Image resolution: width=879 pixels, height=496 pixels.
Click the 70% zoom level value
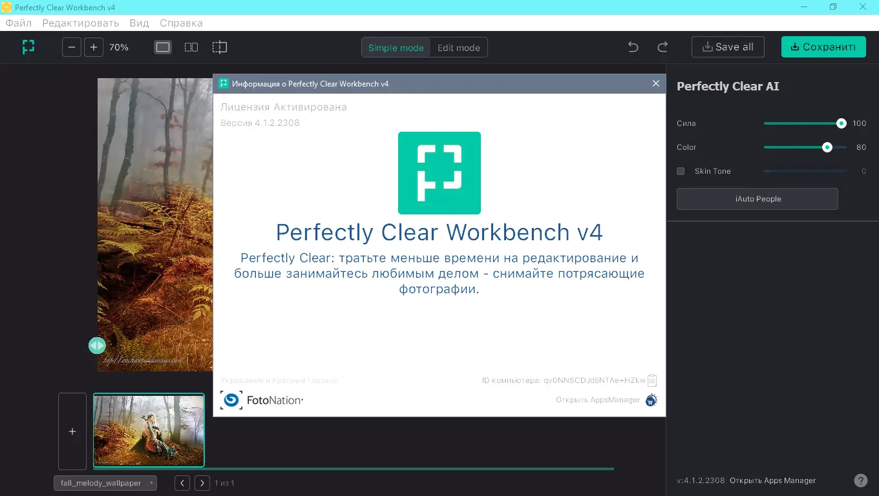pyautogui.click(x=119, y=47)
